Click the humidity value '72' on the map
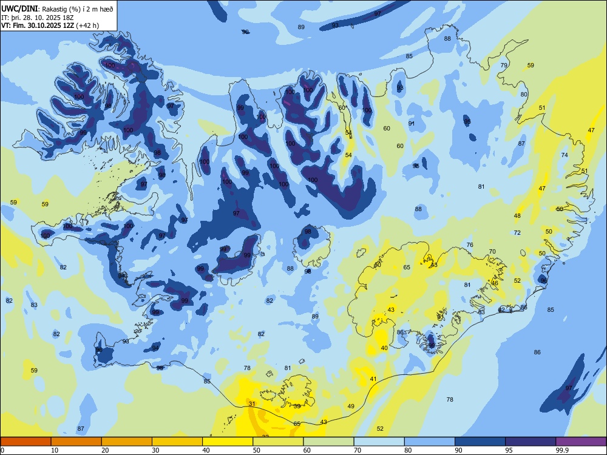 pyautogui.click(x=517, y=232)
